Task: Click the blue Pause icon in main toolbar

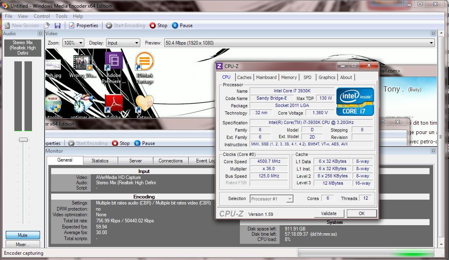Action: (x=175, y=26)
